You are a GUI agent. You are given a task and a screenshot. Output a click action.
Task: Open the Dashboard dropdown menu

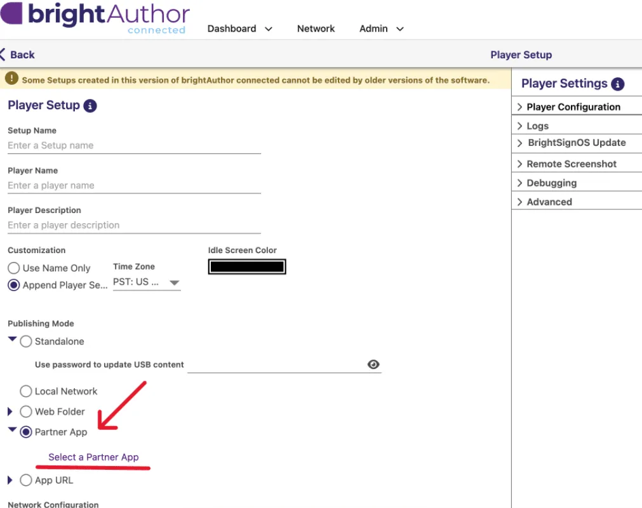pos(240,29)
